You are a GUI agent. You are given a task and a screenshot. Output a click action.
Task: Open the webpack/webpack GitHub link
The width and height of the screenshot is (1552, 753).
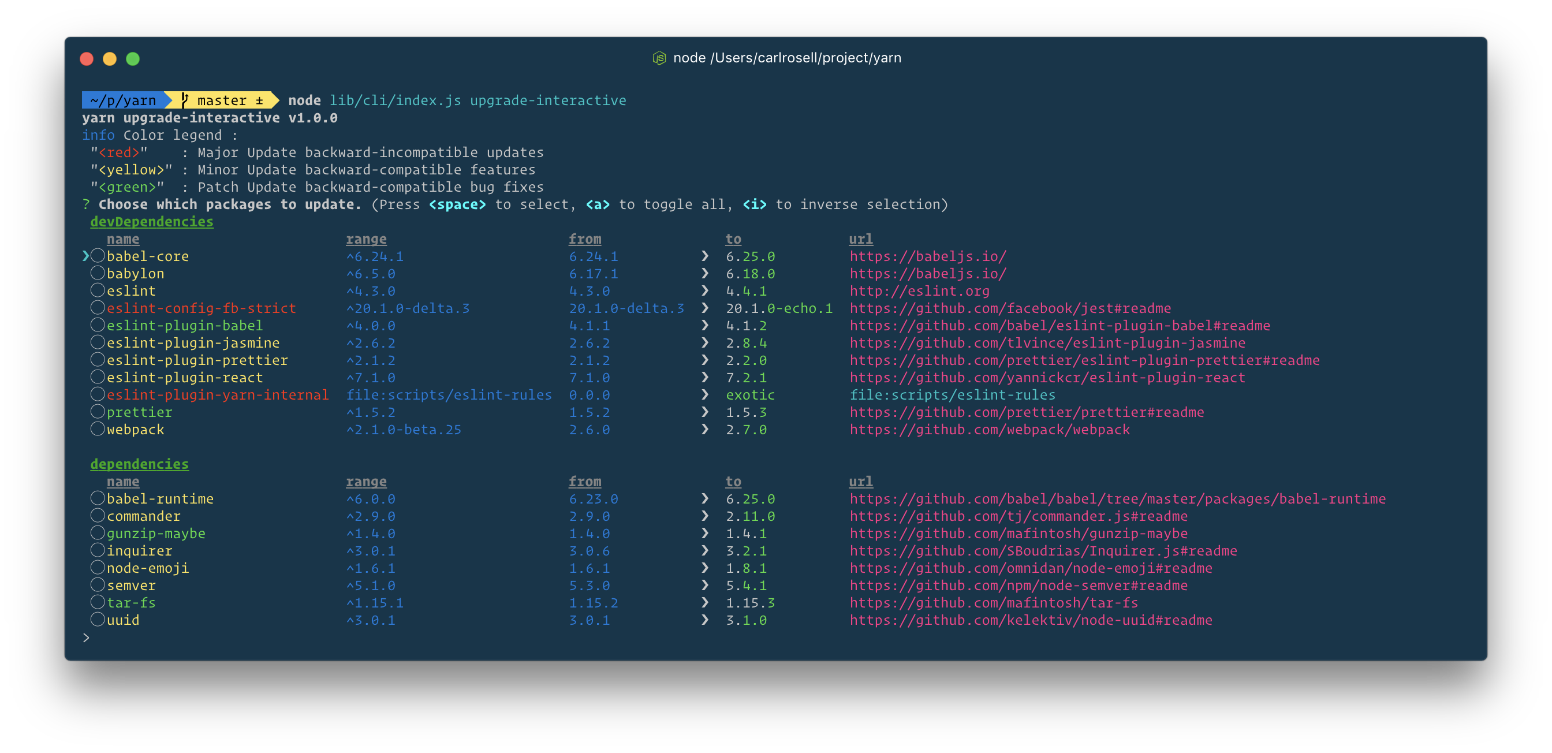pos(990,430)
